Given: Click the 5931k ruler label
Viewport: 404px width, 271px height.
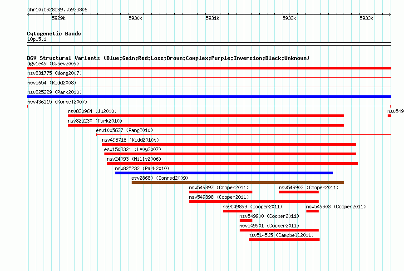Looking at the screenshot, I should point(212,18).
